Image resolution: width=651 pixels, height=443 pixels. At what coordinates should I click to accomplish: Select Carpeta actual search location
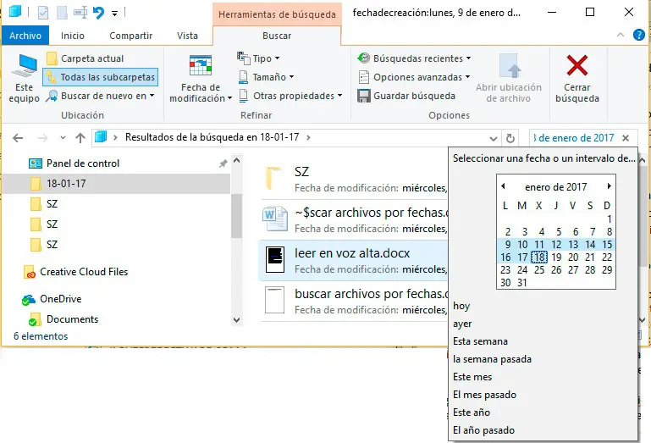(86, 58)
